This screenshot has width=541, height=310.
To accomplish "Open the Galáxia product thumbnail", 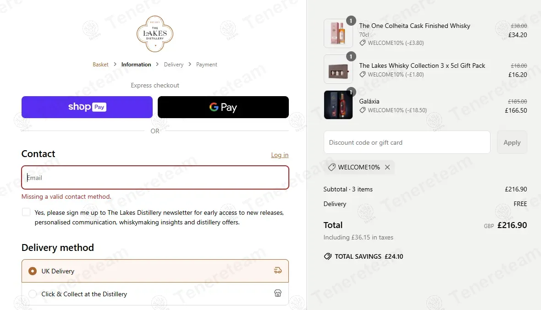I will point(338,105).
